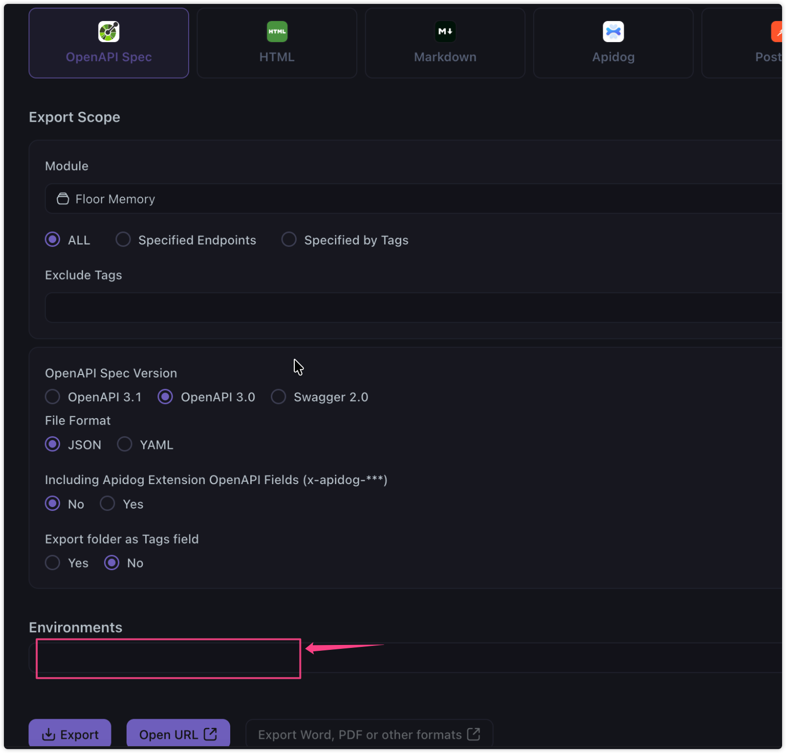Click the Markdown M↓ icon

tap(445, 32)
